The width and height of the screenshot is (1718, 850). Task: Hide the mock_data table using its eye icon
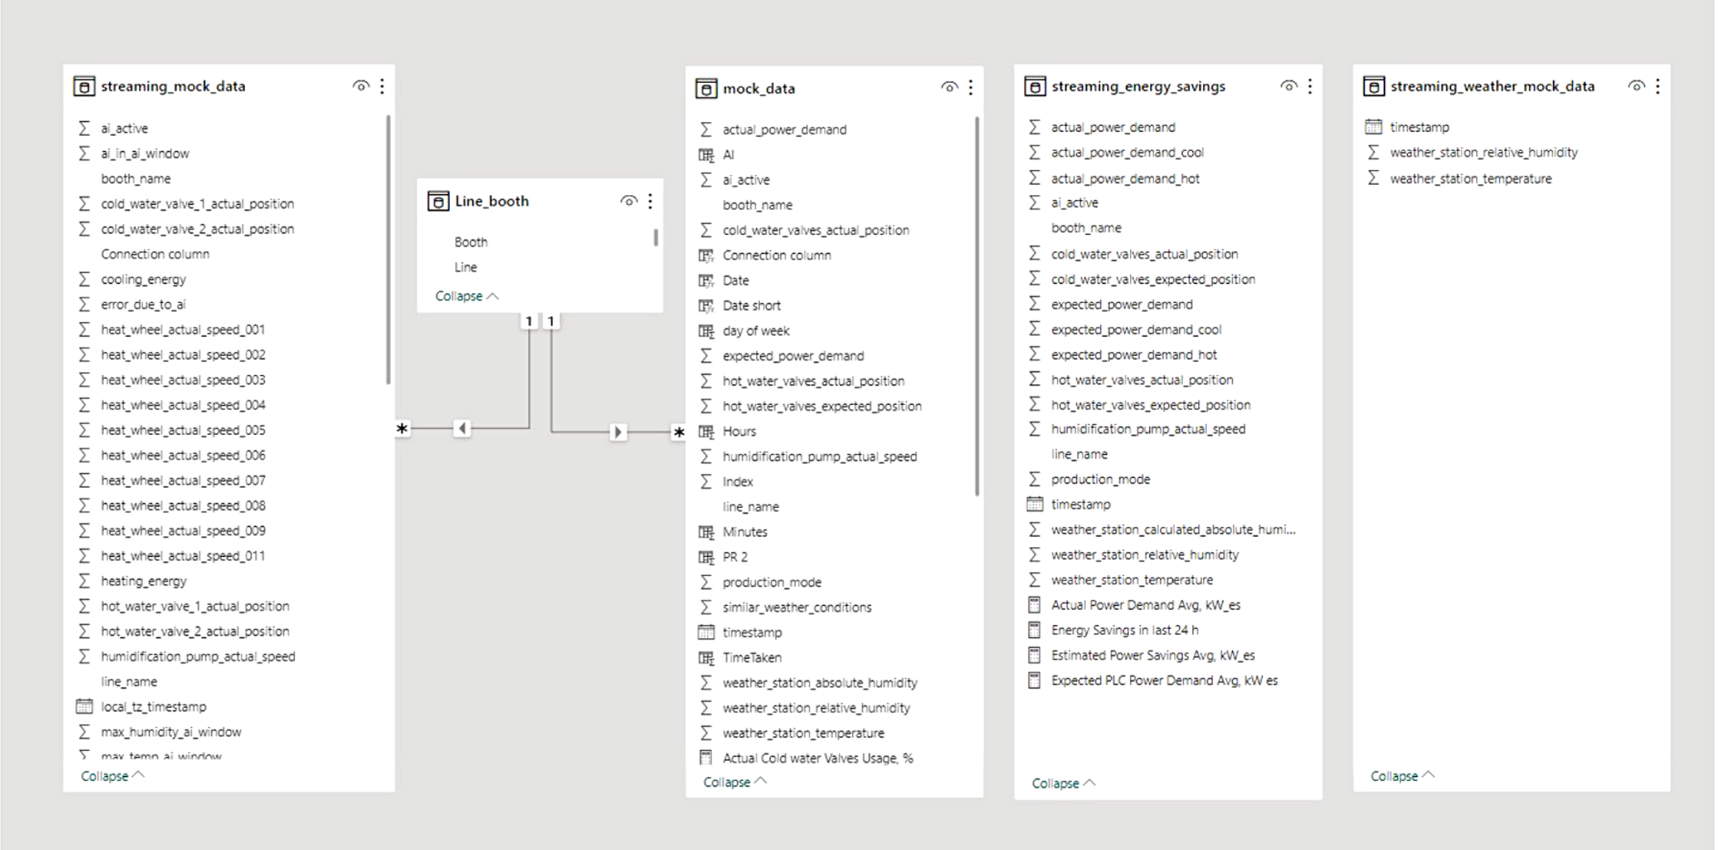949,87
